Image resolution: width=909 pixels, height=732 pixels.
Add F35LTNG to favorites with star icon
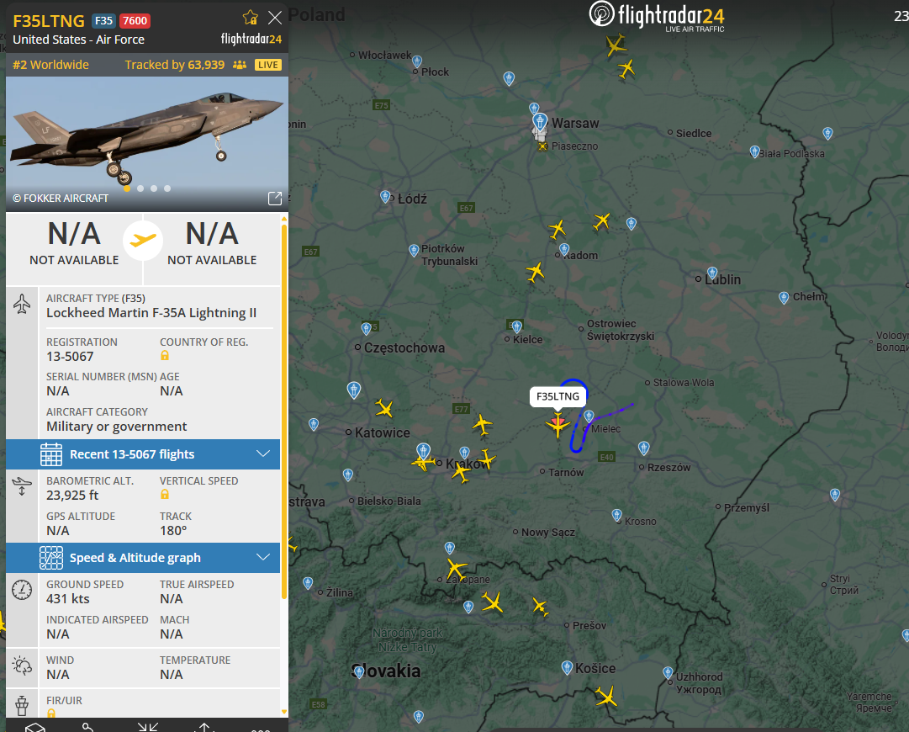coord(251,18)
